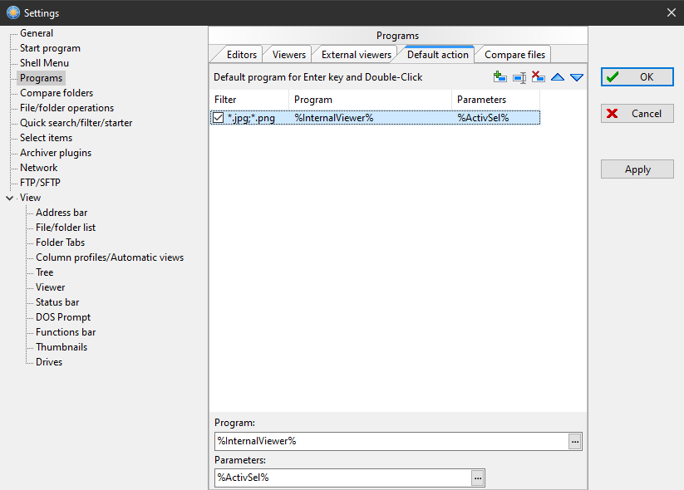
Task: Click the Filter column header
Action: click(x=248, y=100)
